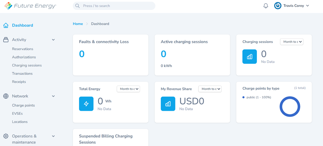
Task: Collapse the Network section chevron
Action: (x=53, y=96)
